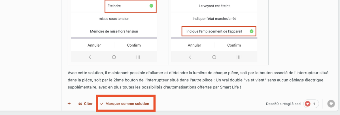340x115 pixels.
Task: Click Annuler in the left screenshot
Action: tap(94, 45)
